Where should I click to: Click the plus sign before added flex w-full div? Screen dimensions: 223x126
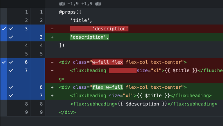52,87
